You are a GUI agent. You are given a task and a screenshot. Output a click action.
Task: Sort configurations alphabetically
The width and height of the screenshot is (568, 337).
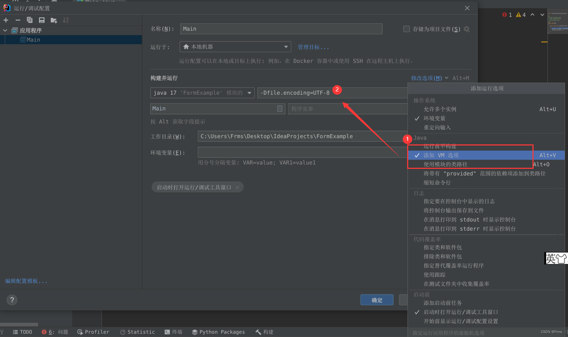[x=66, y=20]
